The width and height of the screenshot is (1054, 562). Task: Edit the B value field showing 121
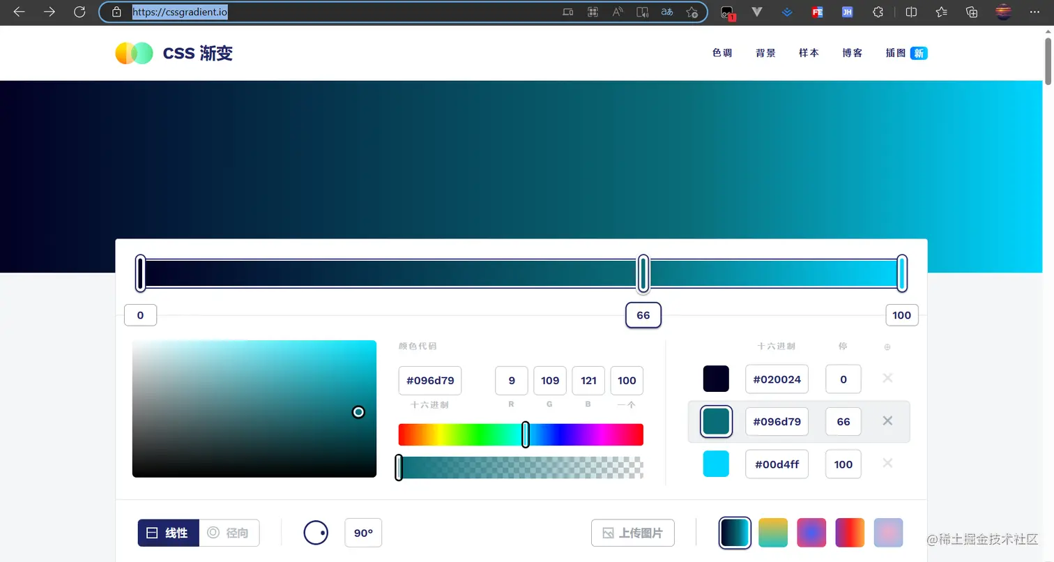pyautogui.click(x=588, y=381)
